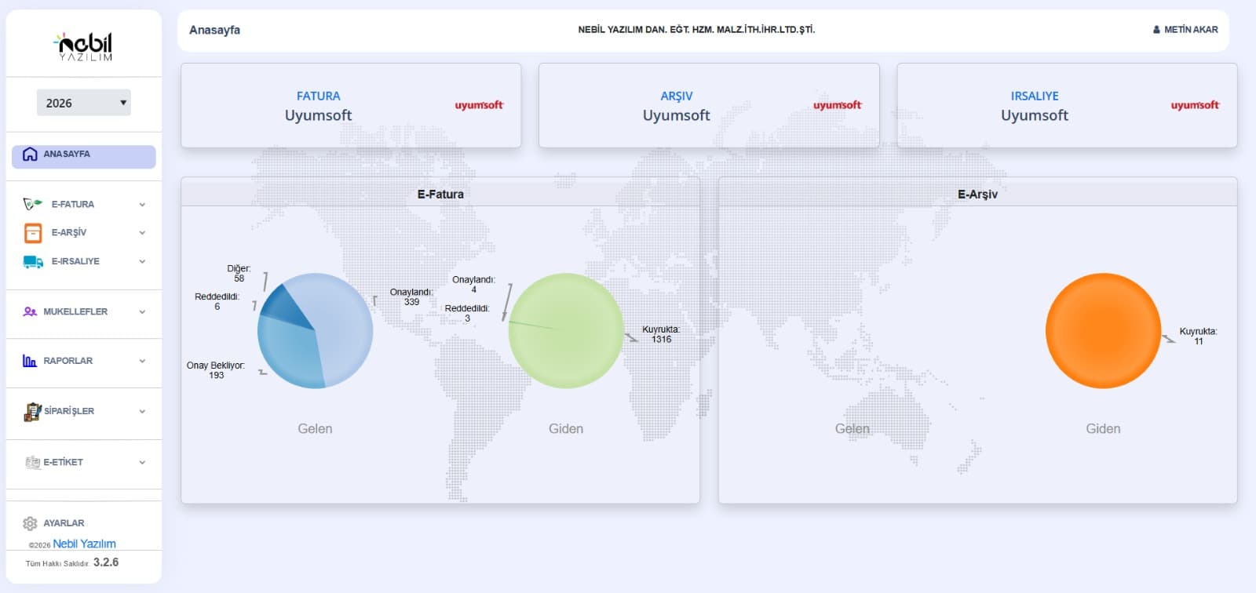1256x593 pixels.
Task: Expand the E-Etiket menu chevron
Action: coord(142,463)
